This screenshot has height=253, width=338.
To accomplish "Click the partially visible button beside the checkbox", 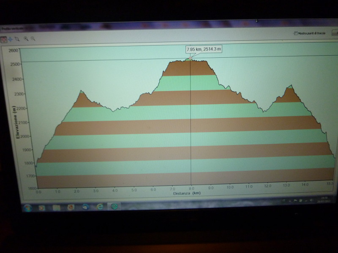I will pyautogui.click(x=334, y=33).
